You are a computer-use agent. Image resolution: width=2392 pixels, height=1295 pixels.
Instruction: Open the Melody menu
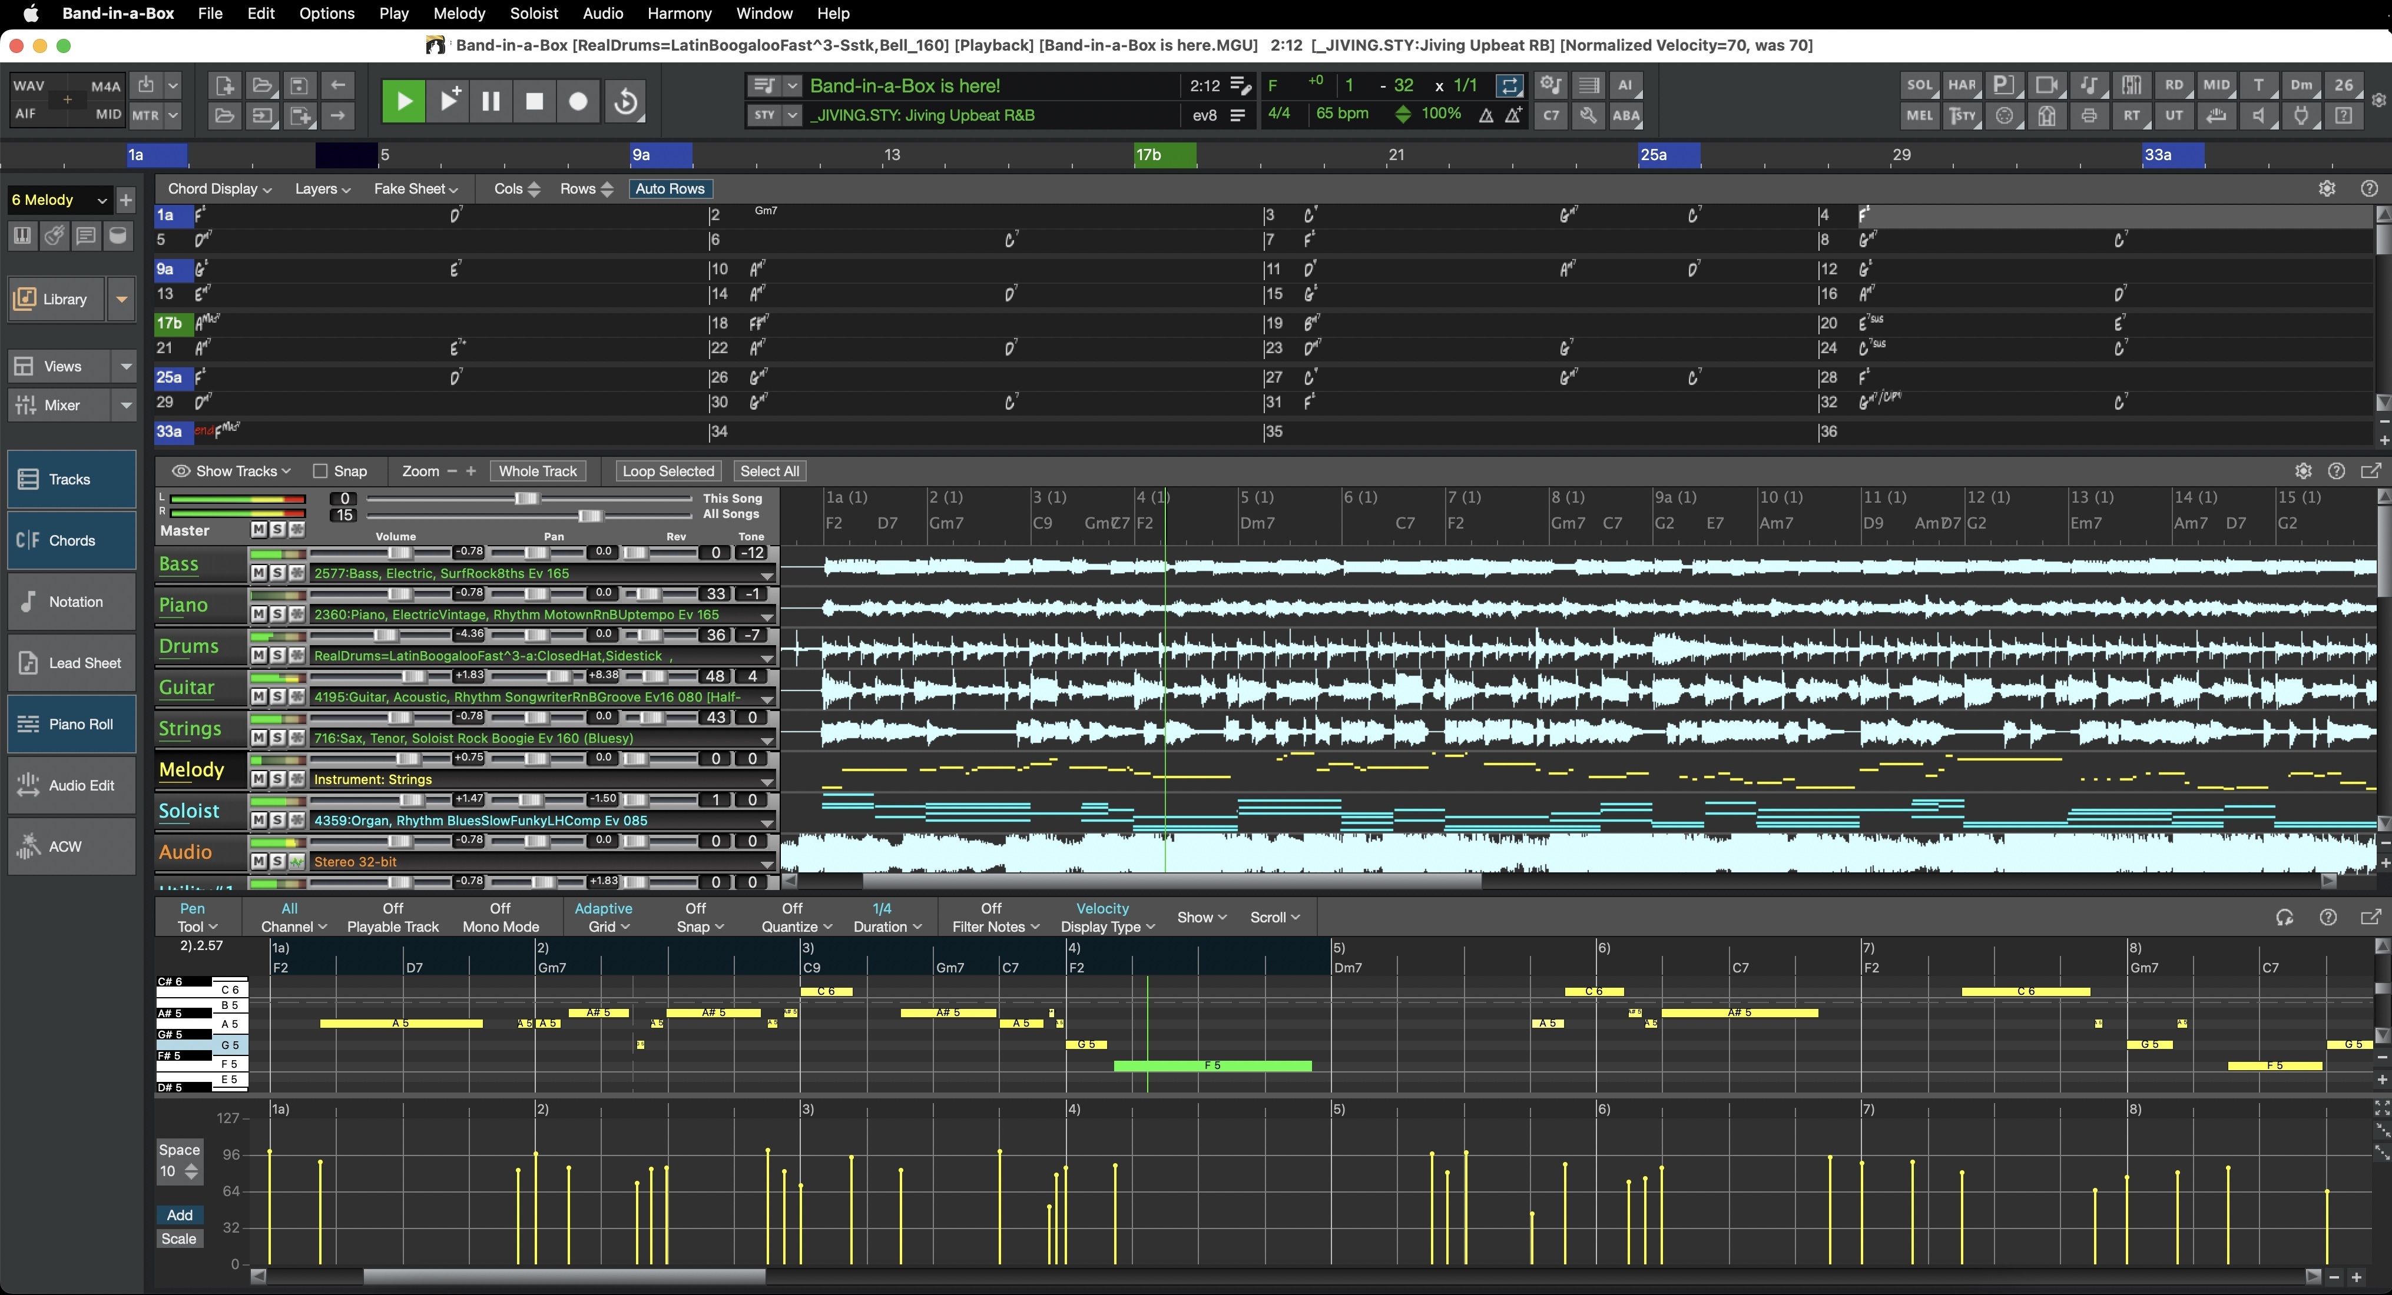coord(459,14)
